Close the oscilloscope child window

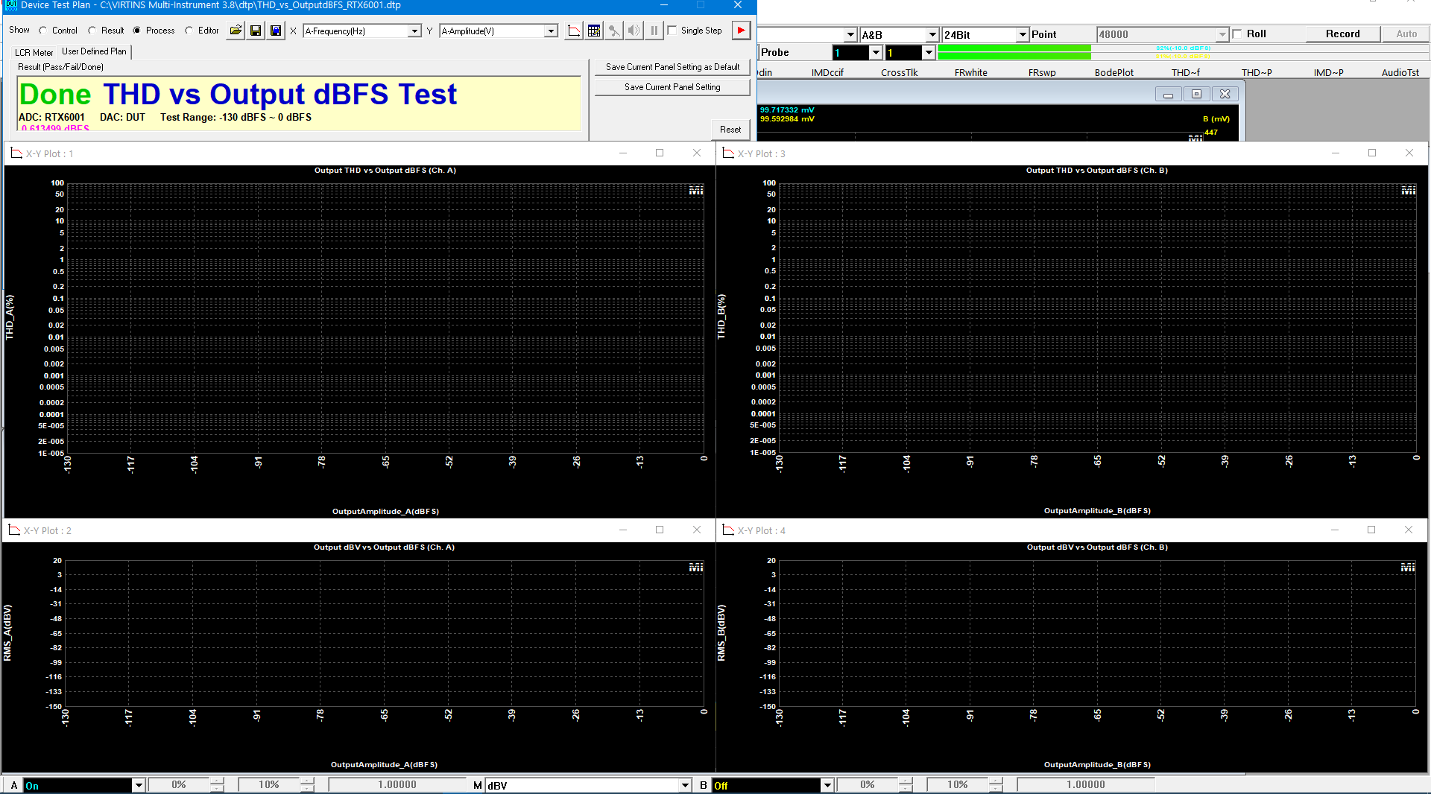tap(1225, 94)
